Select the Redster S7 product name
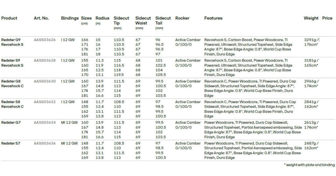 click(10, 143)
